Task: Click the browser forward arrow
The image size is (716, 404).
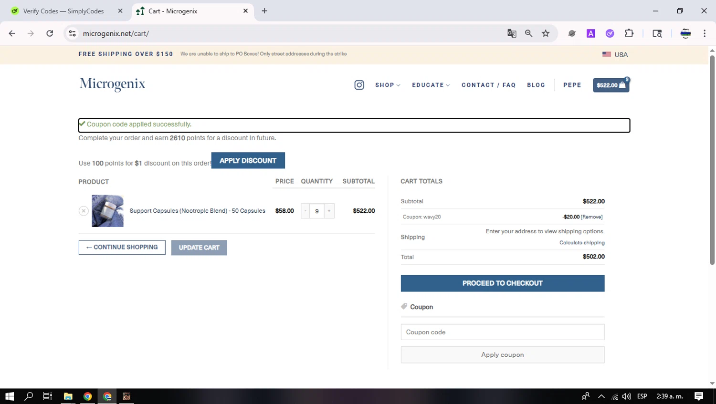Action: pyautogui.click(x=31, y=33)
